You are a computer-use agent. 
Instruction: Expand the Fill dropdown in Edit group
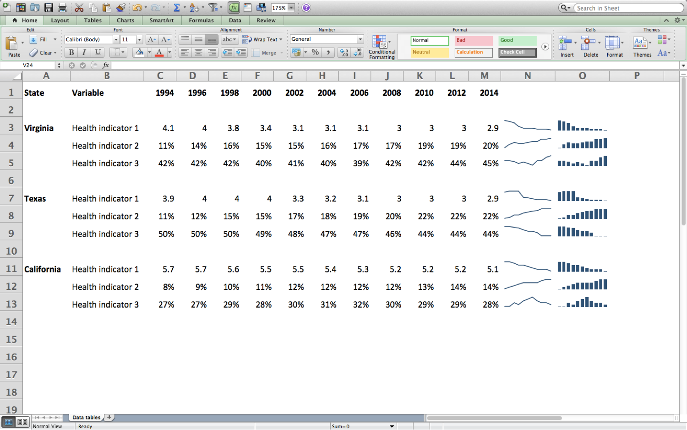click(55, 40)
